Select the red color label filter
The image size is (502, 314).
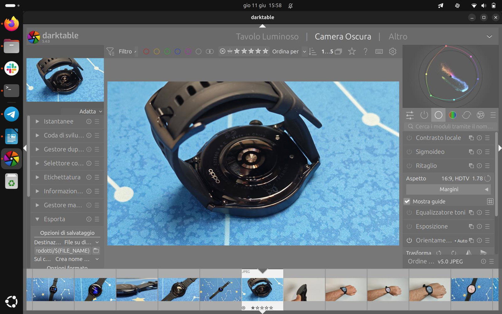click(x=146, y=51)
